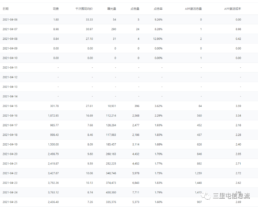Select the 2021-04-06 date row
The height and width of the screenshot is (207, 258).
click(10, 20)
